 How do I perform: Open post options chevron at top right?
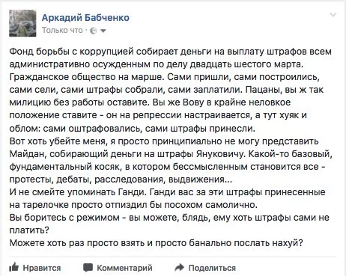coord(333,15)
